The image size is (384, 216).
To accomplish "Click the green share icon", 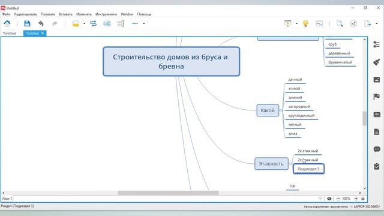I will coord(353,23).
